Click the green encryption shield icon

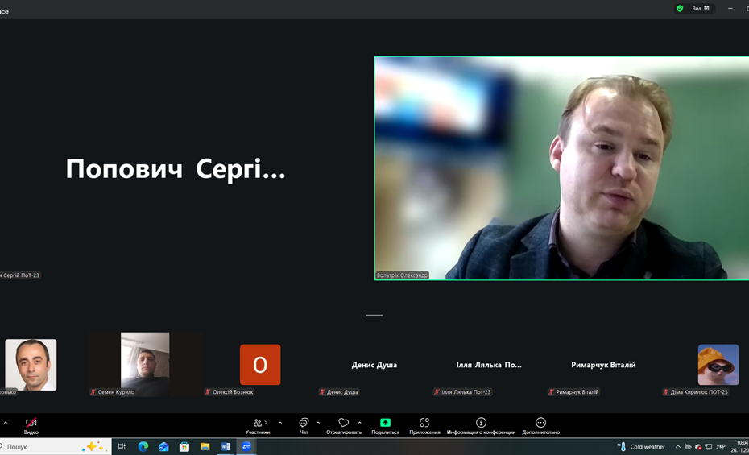pyautogui.click(x=680, y=9)
